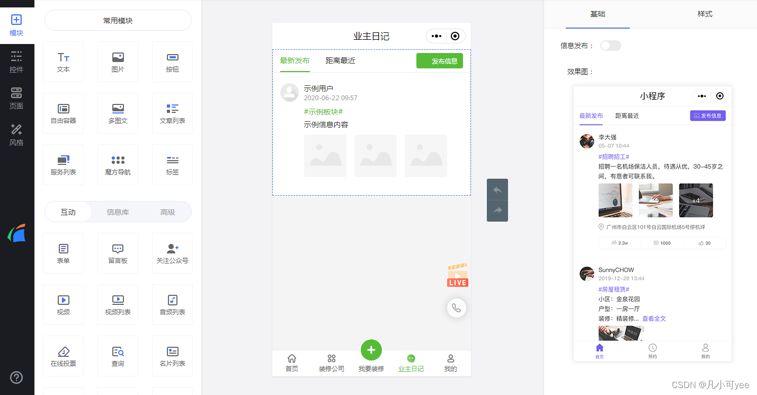757x395 pixels.
Task: Switch to the 信息库 module tab
Action: point(118,212)
